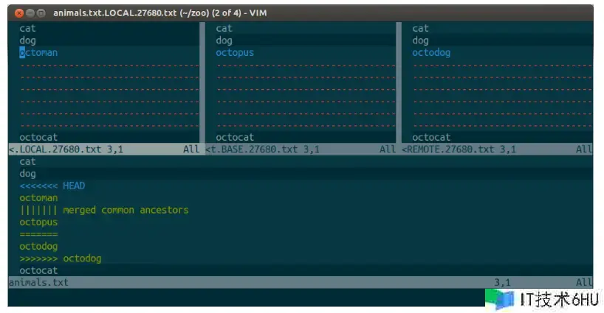
Task: Click the ======= separator line
Action: pos(38,234)
